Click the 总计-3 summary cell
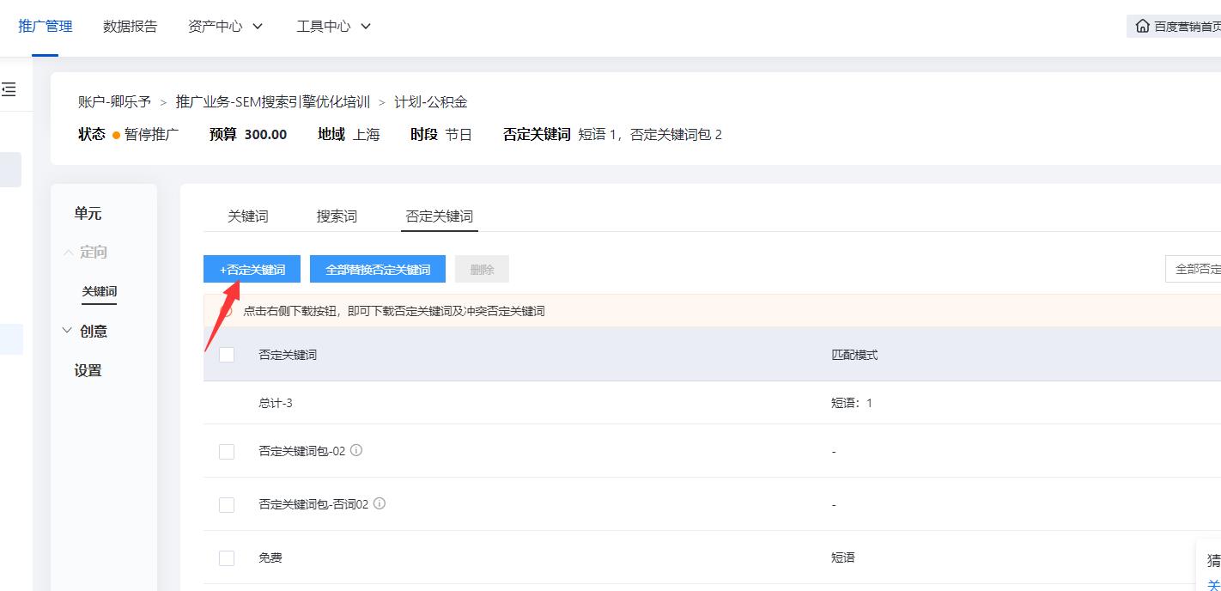1221x591 pixels. [x=276, y=403]
